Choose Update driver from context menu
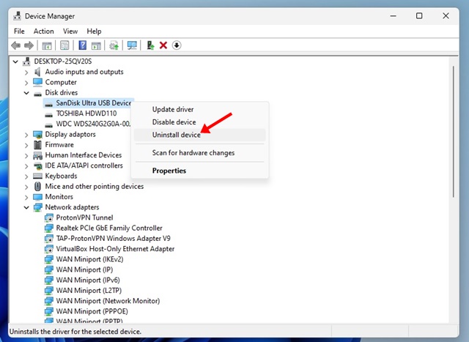The width and height of the screenshot is (469, 342). click(x=173, y=109)
